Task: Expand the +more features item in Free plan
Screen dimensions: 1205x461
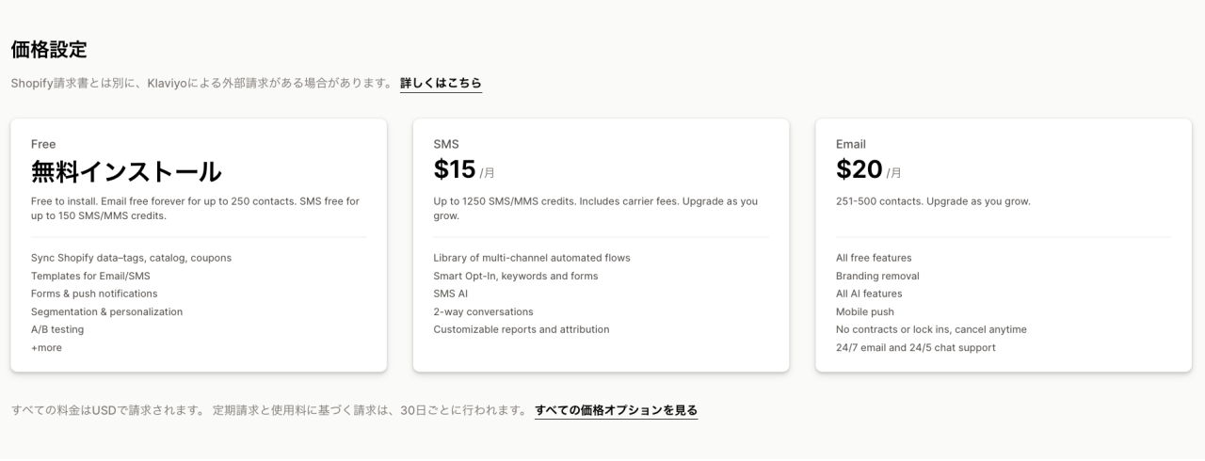Action: [46, 348]
